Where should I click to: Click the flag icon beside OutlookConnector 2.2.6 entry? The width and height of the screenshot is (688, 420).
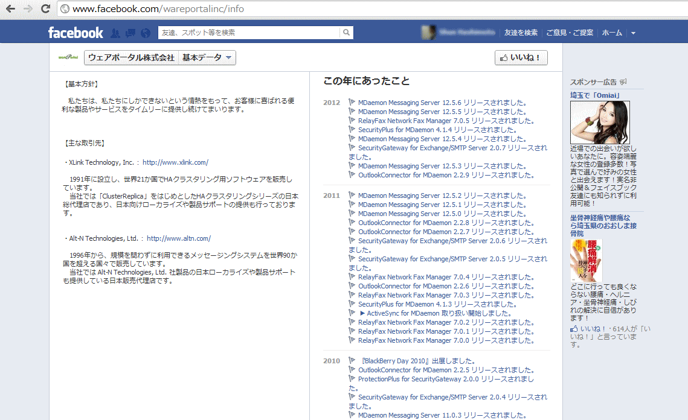tap(352, 285)
